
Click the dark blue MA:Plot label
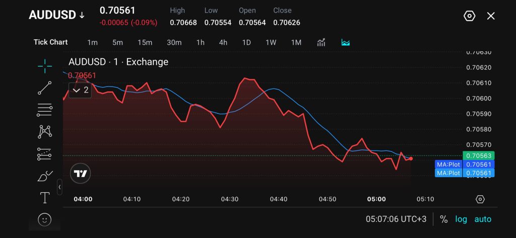tap(448, 165)
